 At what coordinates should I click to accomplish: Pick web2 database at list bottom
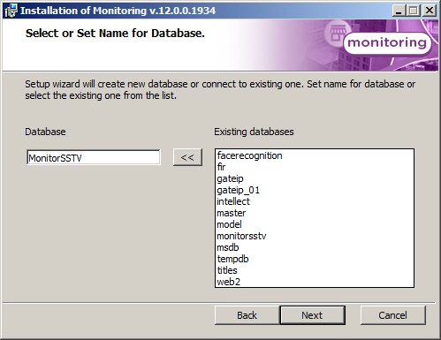pos(229,282)
